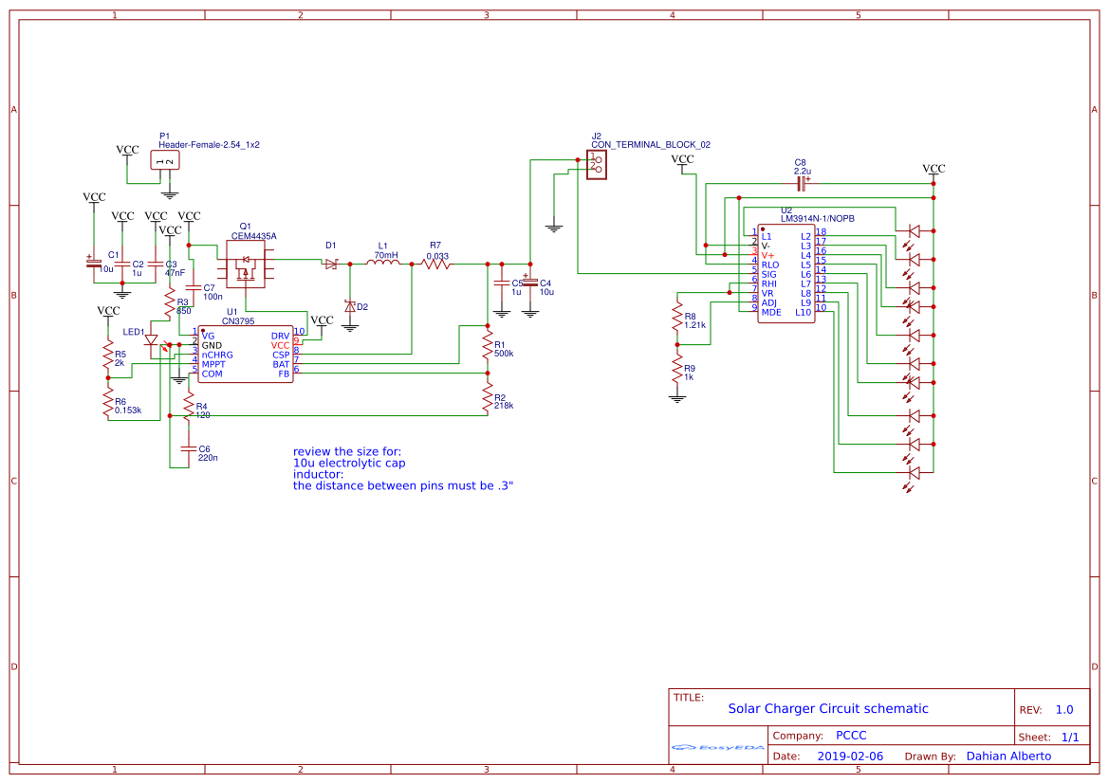Select the R8 1.21k resistor symbol
The width and height of the screenshot is (1109, 784).
click(677, 318)
